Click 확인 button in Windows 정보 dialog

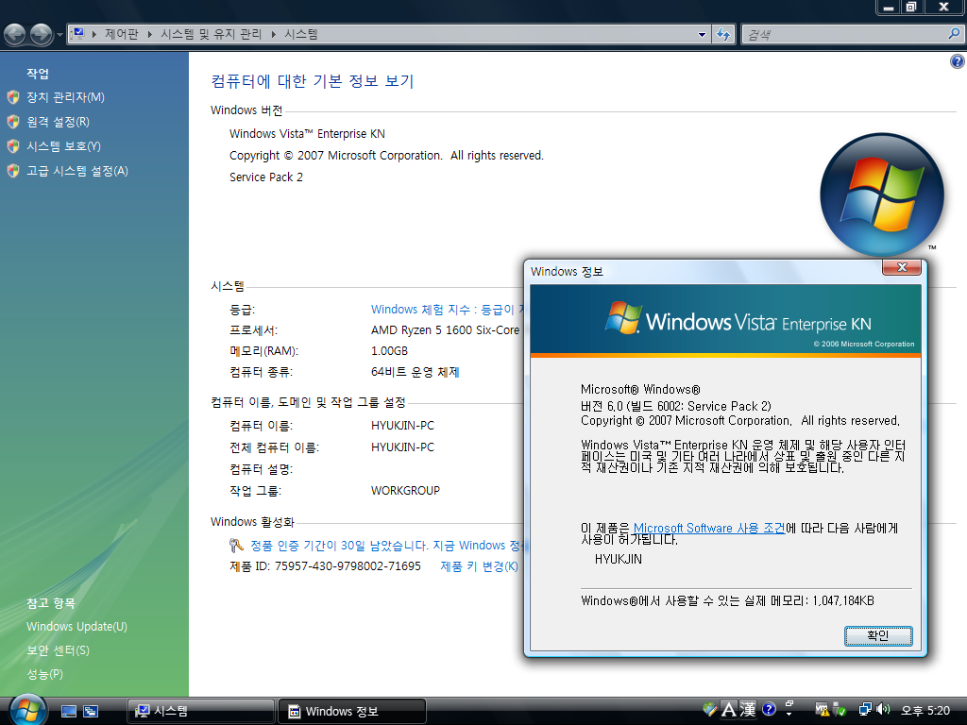[x=878, y=635]
